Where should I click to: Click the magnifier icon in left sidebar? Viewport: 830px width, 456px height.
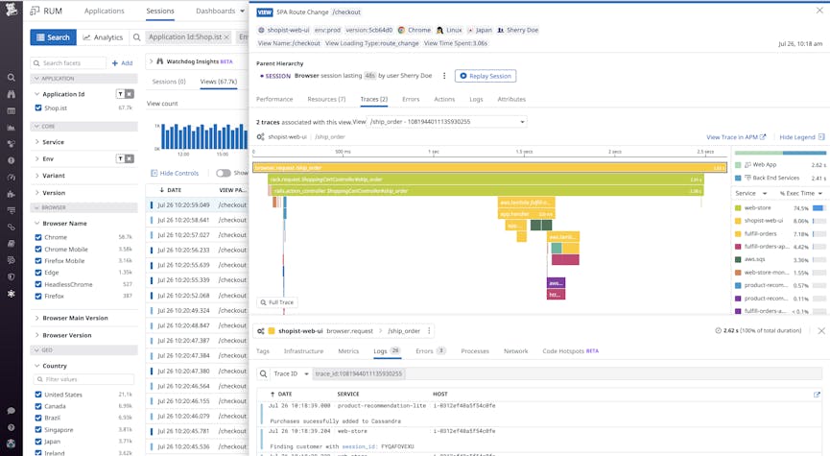[x=11, y=78]
